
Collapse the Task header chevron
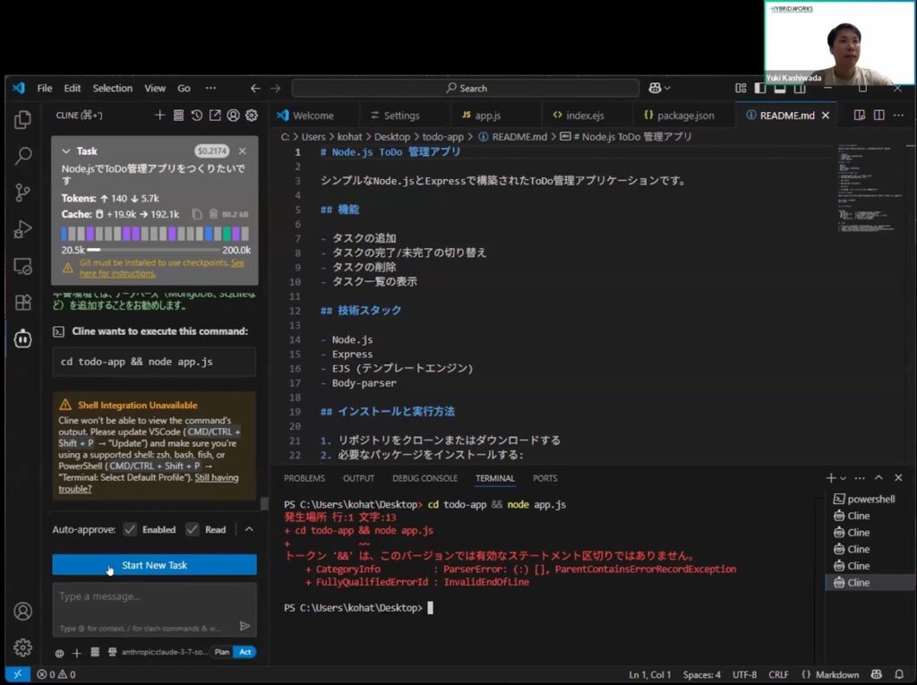click(x=66, y=151)
